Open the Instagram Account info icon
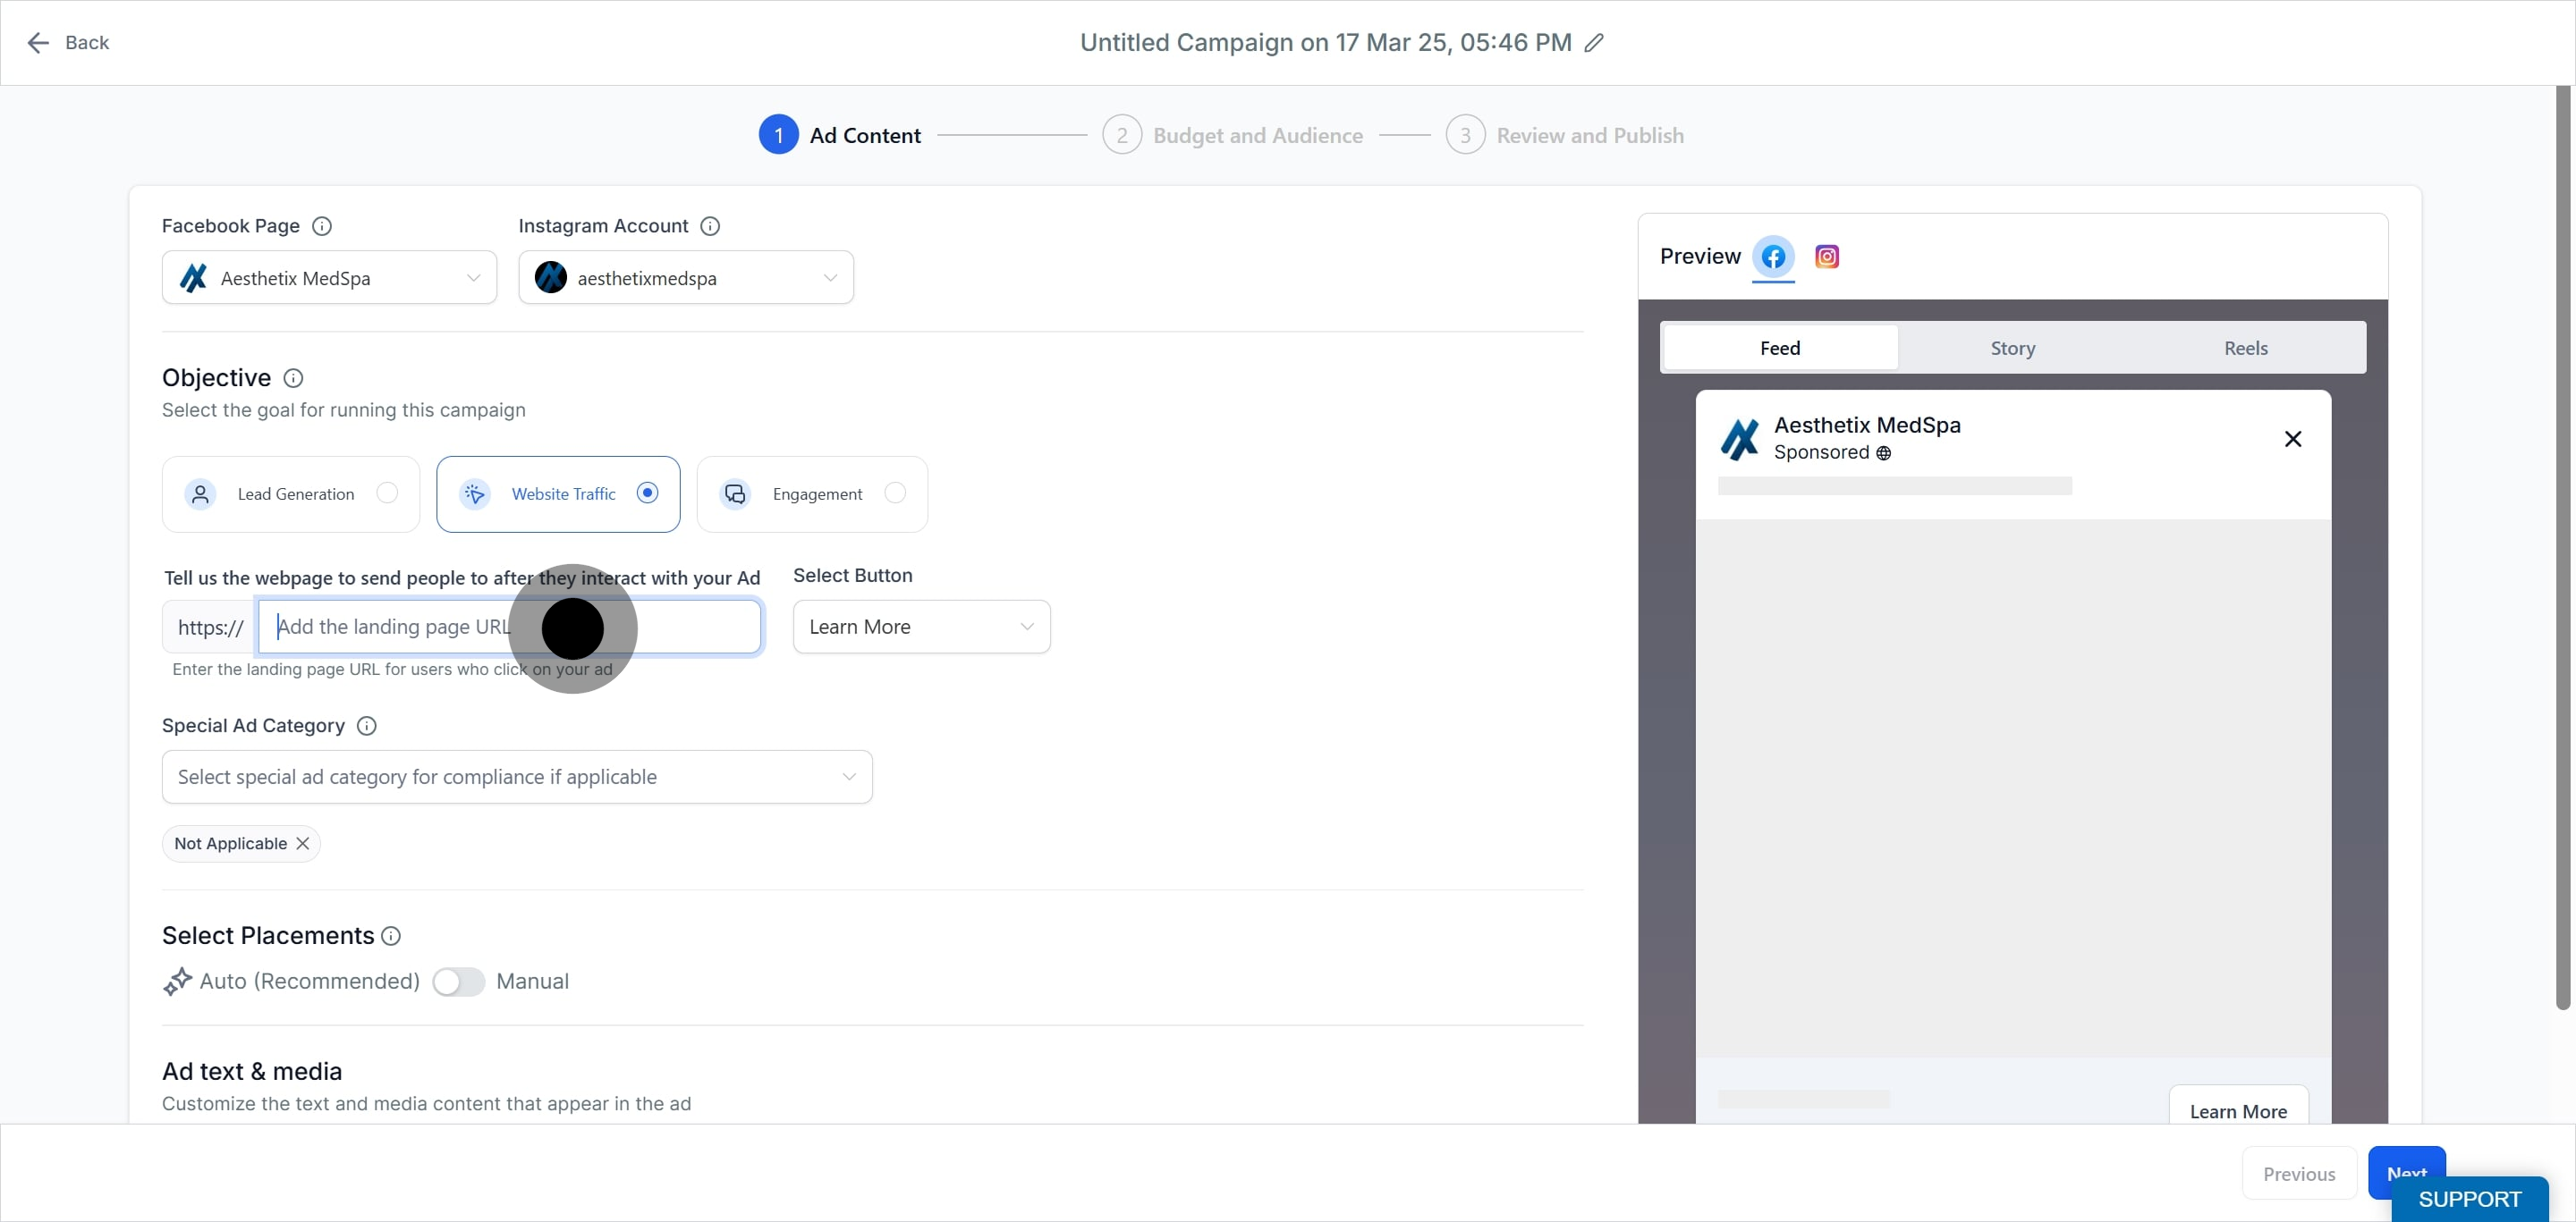 pos(710,226)
